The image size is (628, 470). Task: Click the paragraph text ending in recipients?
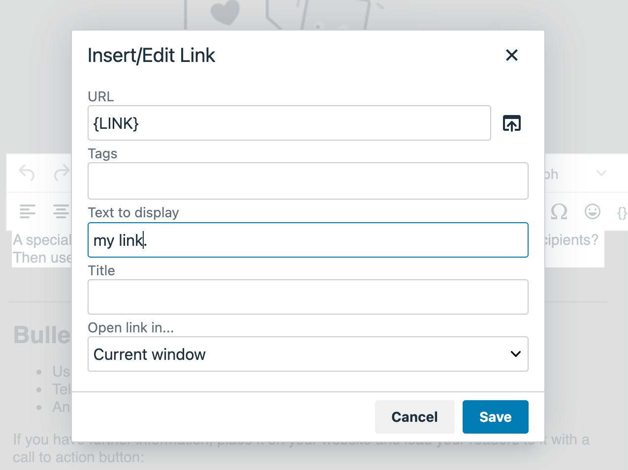point(572,240)
